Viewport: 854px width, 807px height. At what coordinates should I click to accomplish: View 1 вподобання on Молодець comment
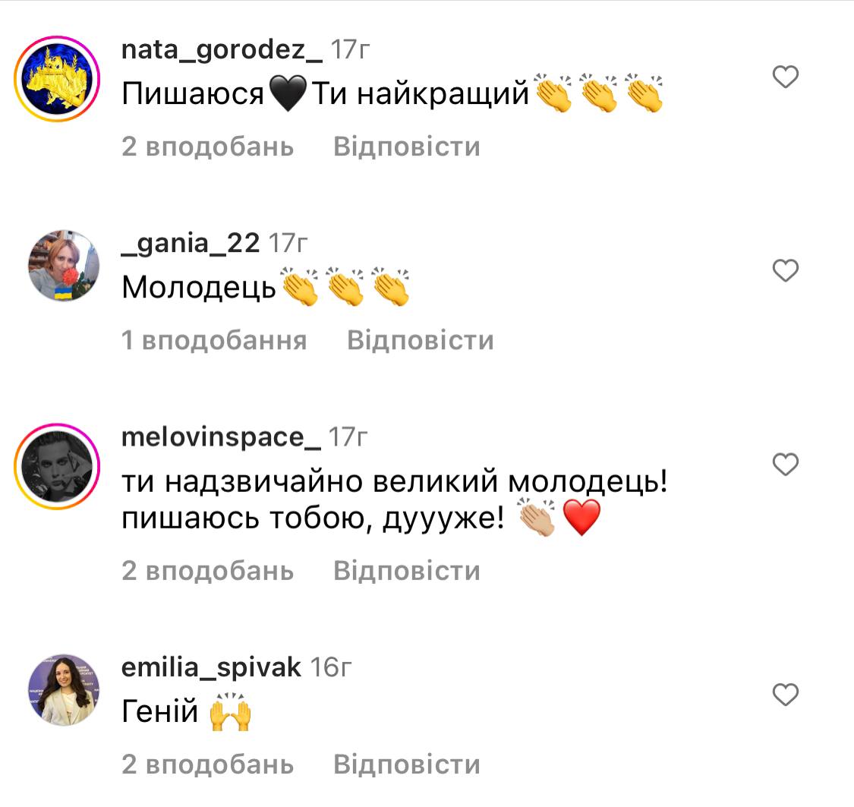pyautogui.click(x=214, y=340)
